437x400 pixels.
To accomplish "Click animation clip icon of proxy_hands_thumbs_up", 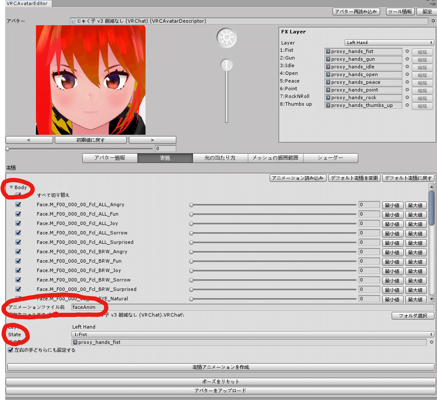I will point(328,105).
